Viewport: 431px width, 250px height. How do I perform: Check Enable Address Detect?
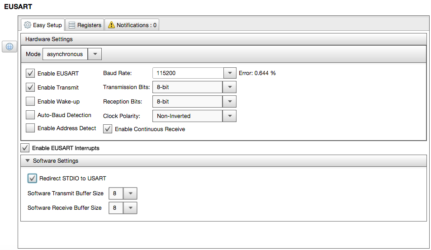click(x=30, y=128)
